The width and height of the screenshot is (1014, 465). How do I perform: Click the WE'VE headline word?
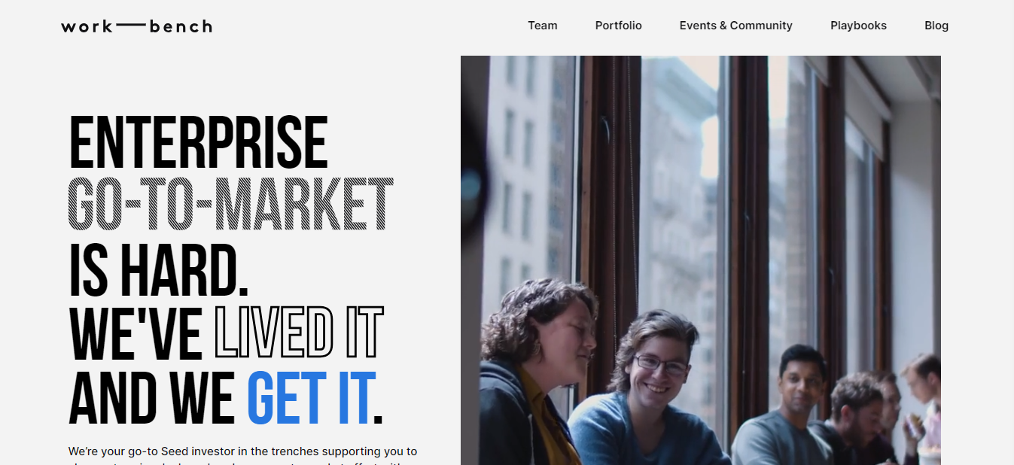(136, 333)
